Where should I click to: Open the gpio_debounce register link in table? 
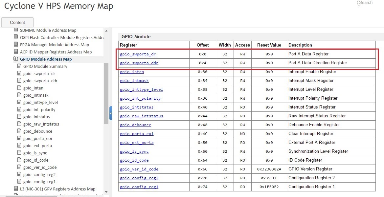[135, 125]
